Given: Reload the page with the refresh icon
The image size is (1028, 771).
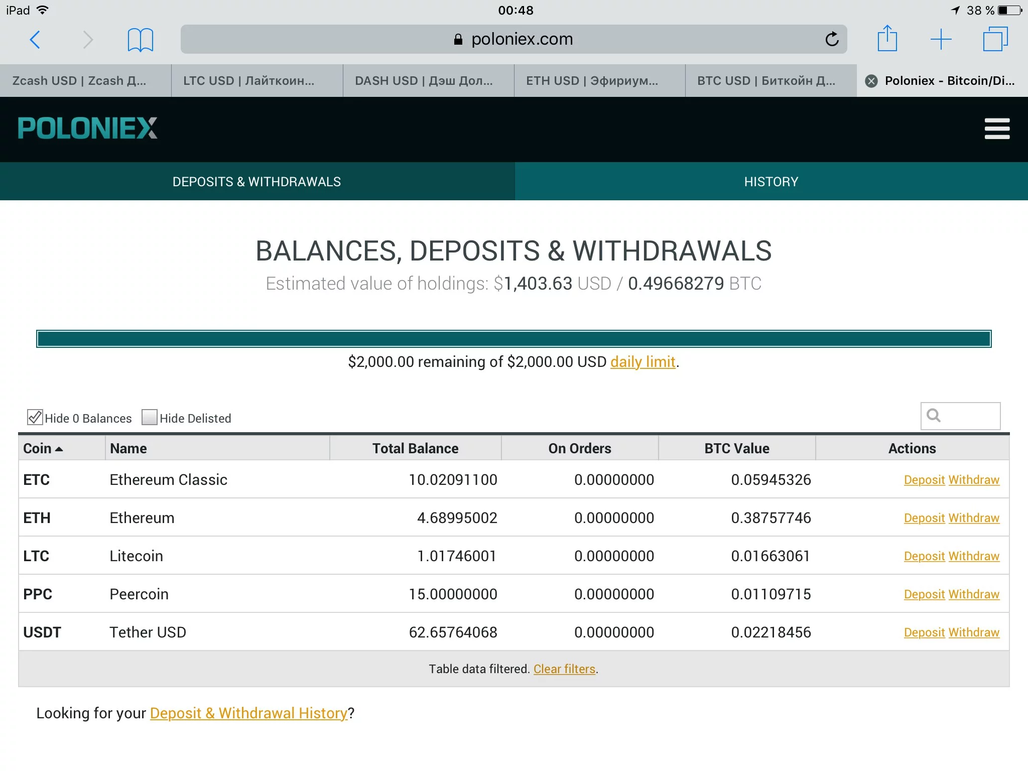Looking at the screenshot, I should [832, 39].
